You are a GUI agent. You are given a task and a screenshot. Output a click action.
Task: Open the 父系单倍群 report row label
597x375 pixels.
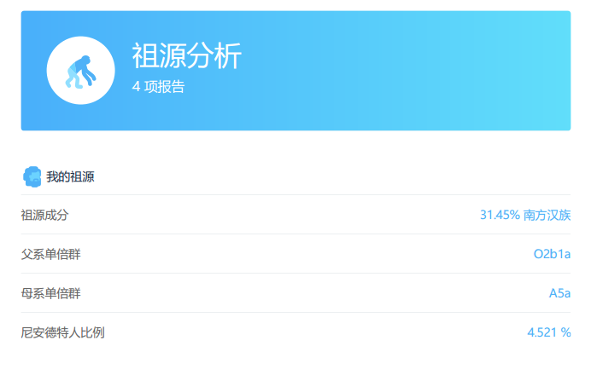pos(50,254)
